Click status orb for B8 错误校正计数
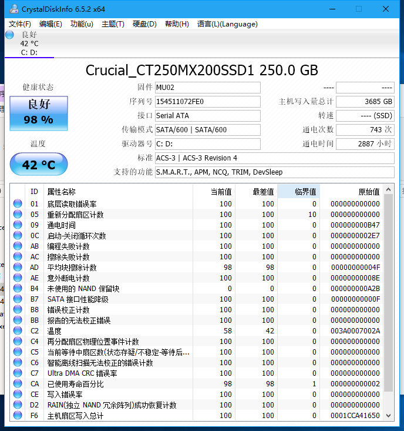Viewport: 404px width, 431px height. coord(18,309)
